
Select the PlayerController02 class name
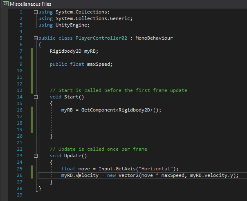coord(101,38)
